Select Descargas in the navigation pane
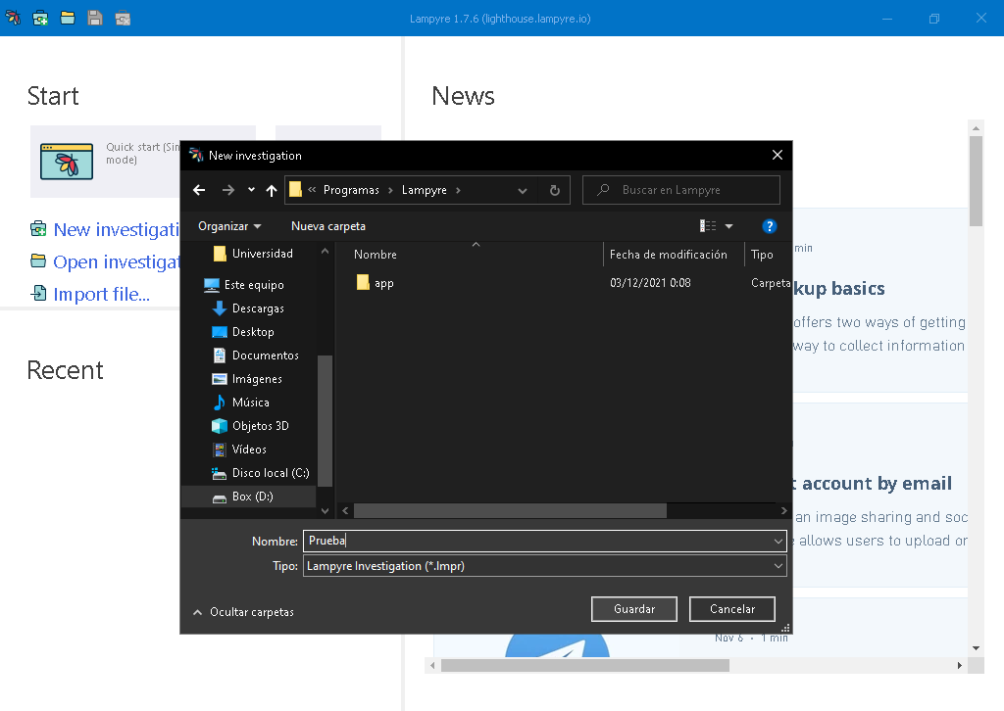 pyautogui.click(x=248, y=308)
